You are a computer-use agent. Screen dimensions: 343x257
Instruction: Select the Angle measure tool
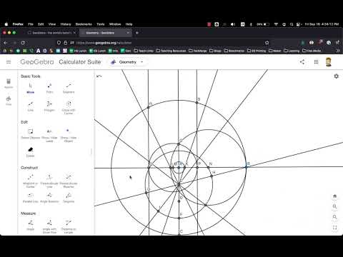[x=31, y=225]
